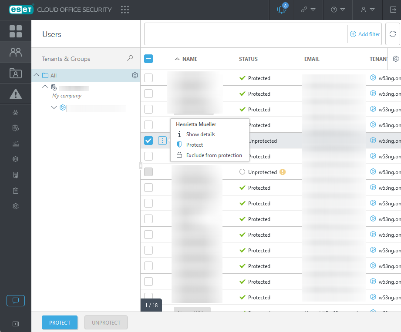Uncheck the selected Henrietta Mueller row checkbox

click(148, 141)
